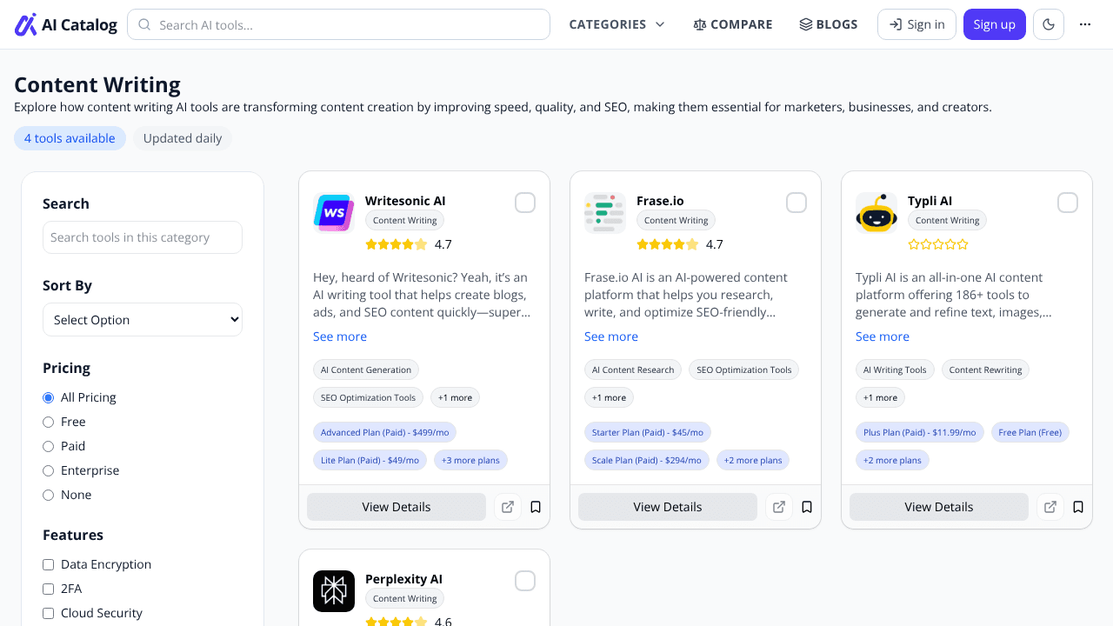Expand Frase.io +1 more tags
The height and width of the screenshot is (626, 1113).
[609, 397]
